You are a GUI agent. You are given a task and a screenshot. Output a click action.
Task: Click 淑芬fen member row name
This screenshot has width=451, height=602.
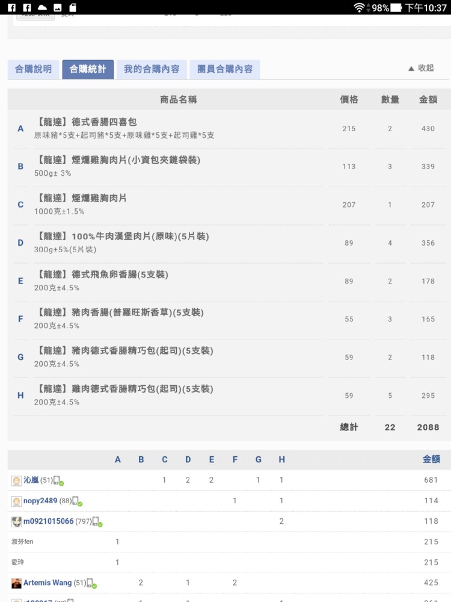[22, 542]
